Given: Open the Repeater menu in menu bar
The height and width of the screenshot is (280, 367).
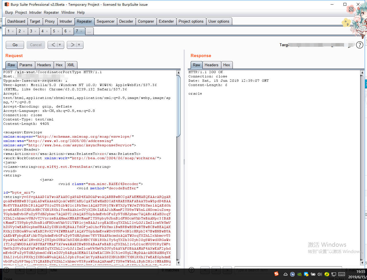Looking at the screenshot, I should click(x=51, y=12).
